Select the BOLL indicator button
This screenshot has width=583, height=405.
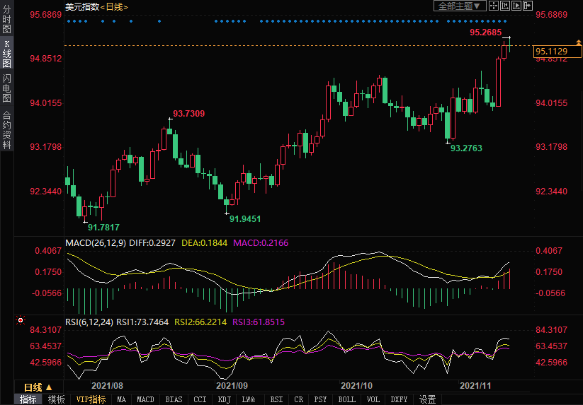pos(346,399)
